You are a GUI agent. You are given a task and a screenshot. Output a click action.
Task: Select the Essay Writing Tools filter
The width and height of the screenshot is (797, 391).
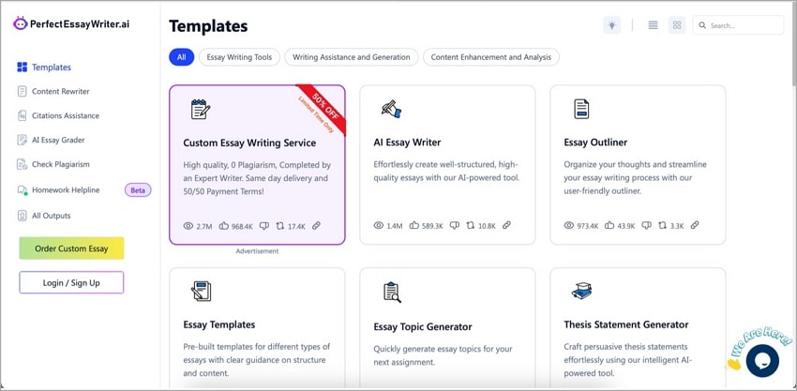tap(239, 57)
